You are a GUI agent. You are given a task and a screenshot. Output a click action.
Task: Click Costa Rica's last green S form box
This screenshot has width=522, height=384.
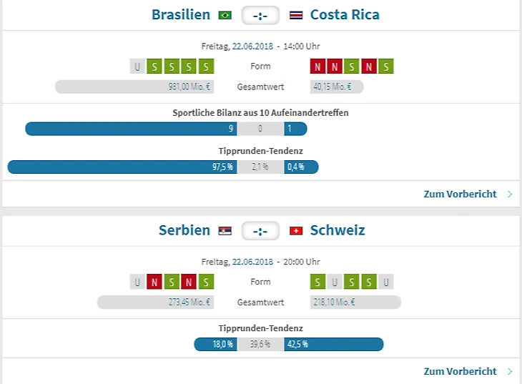[x=386, y=67]
